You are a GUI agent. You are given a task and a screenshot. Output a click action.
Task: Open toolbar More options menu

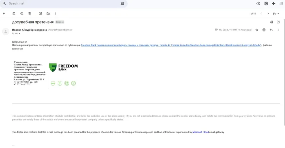click(x=55, y=14)
